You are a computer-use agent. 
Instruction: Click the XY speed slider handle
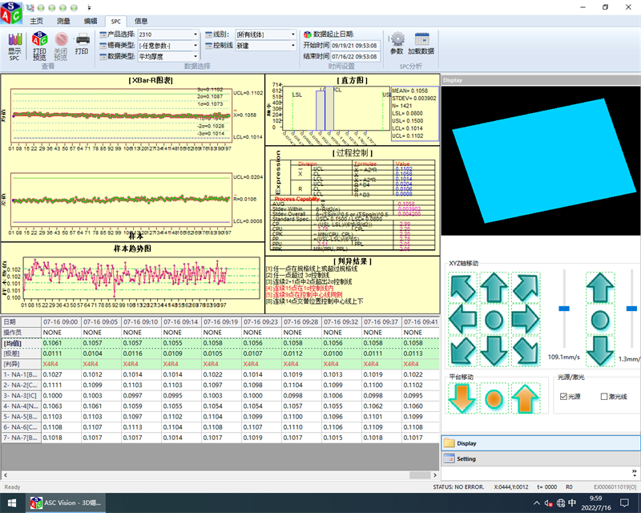click(564, 308)
